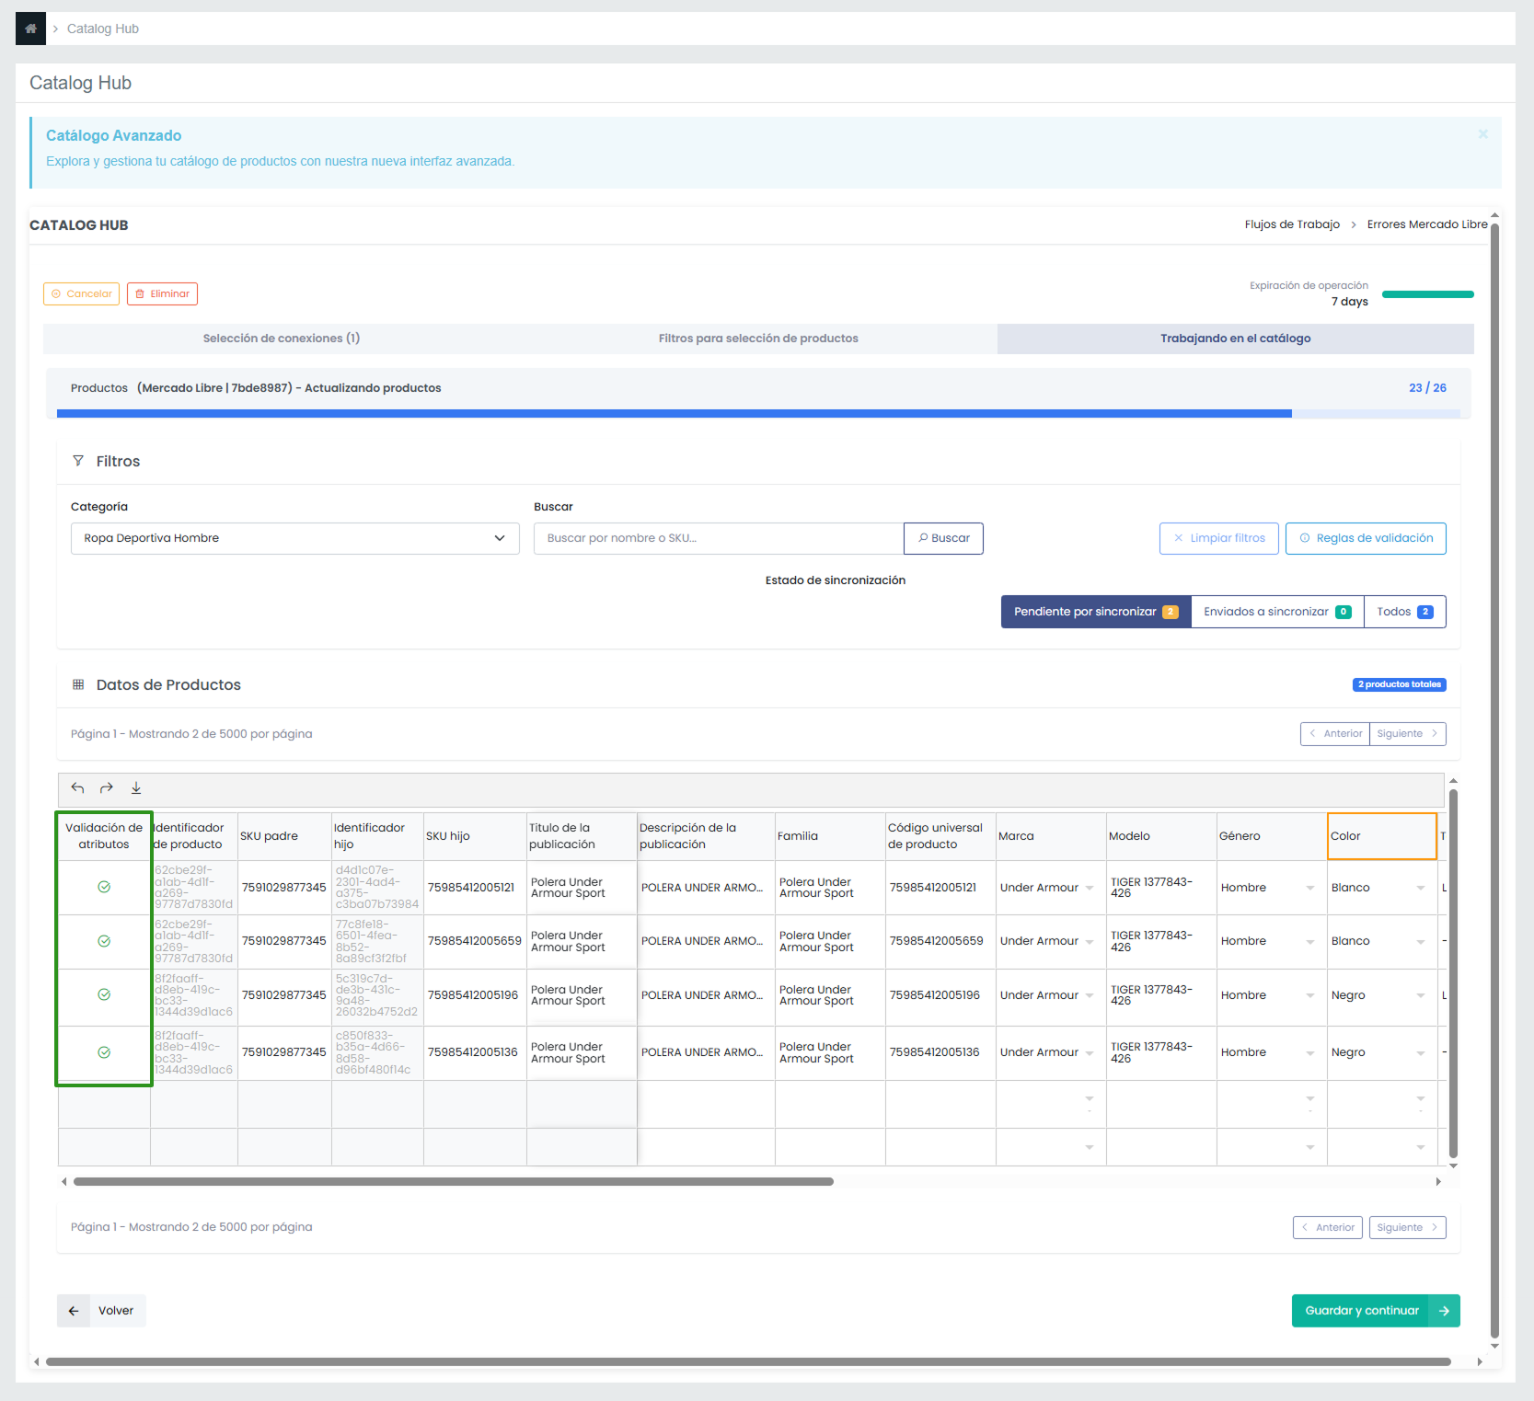Open the Categoría dropdown Ropa Deportiva Hombre
Viewport: 1534px width, 1401px height.
click(x=294, y=538)
